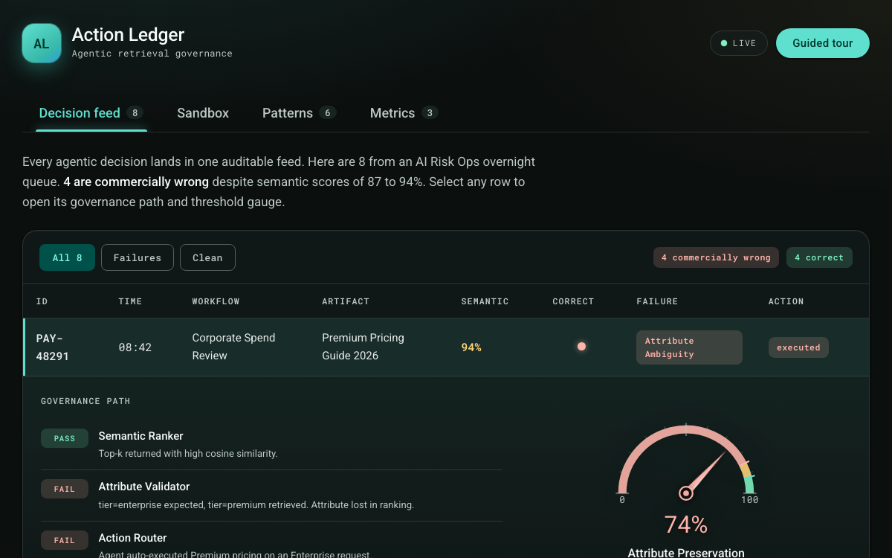Click the Action Router step title

[133, 538]
